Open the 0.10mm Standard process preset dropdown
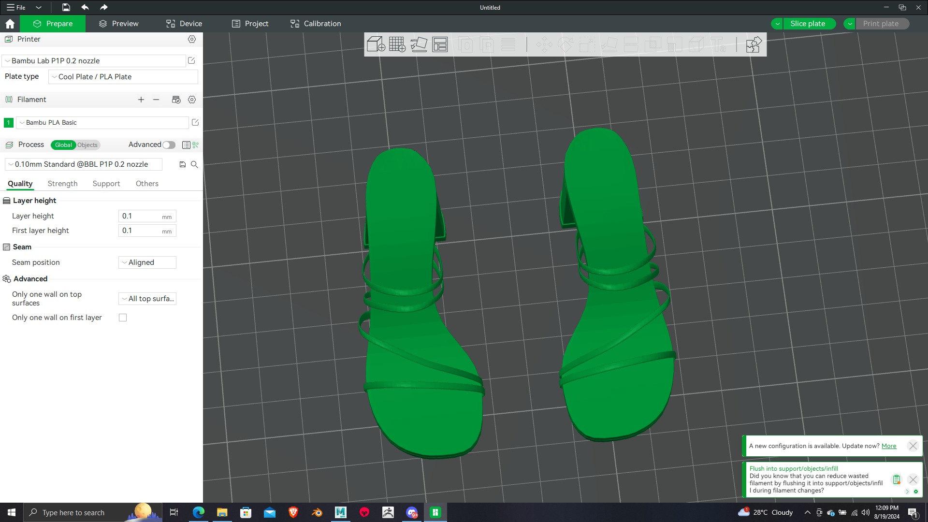Viewport: 928px width, 522px height. pyautogui.click(x=84, y=164)
